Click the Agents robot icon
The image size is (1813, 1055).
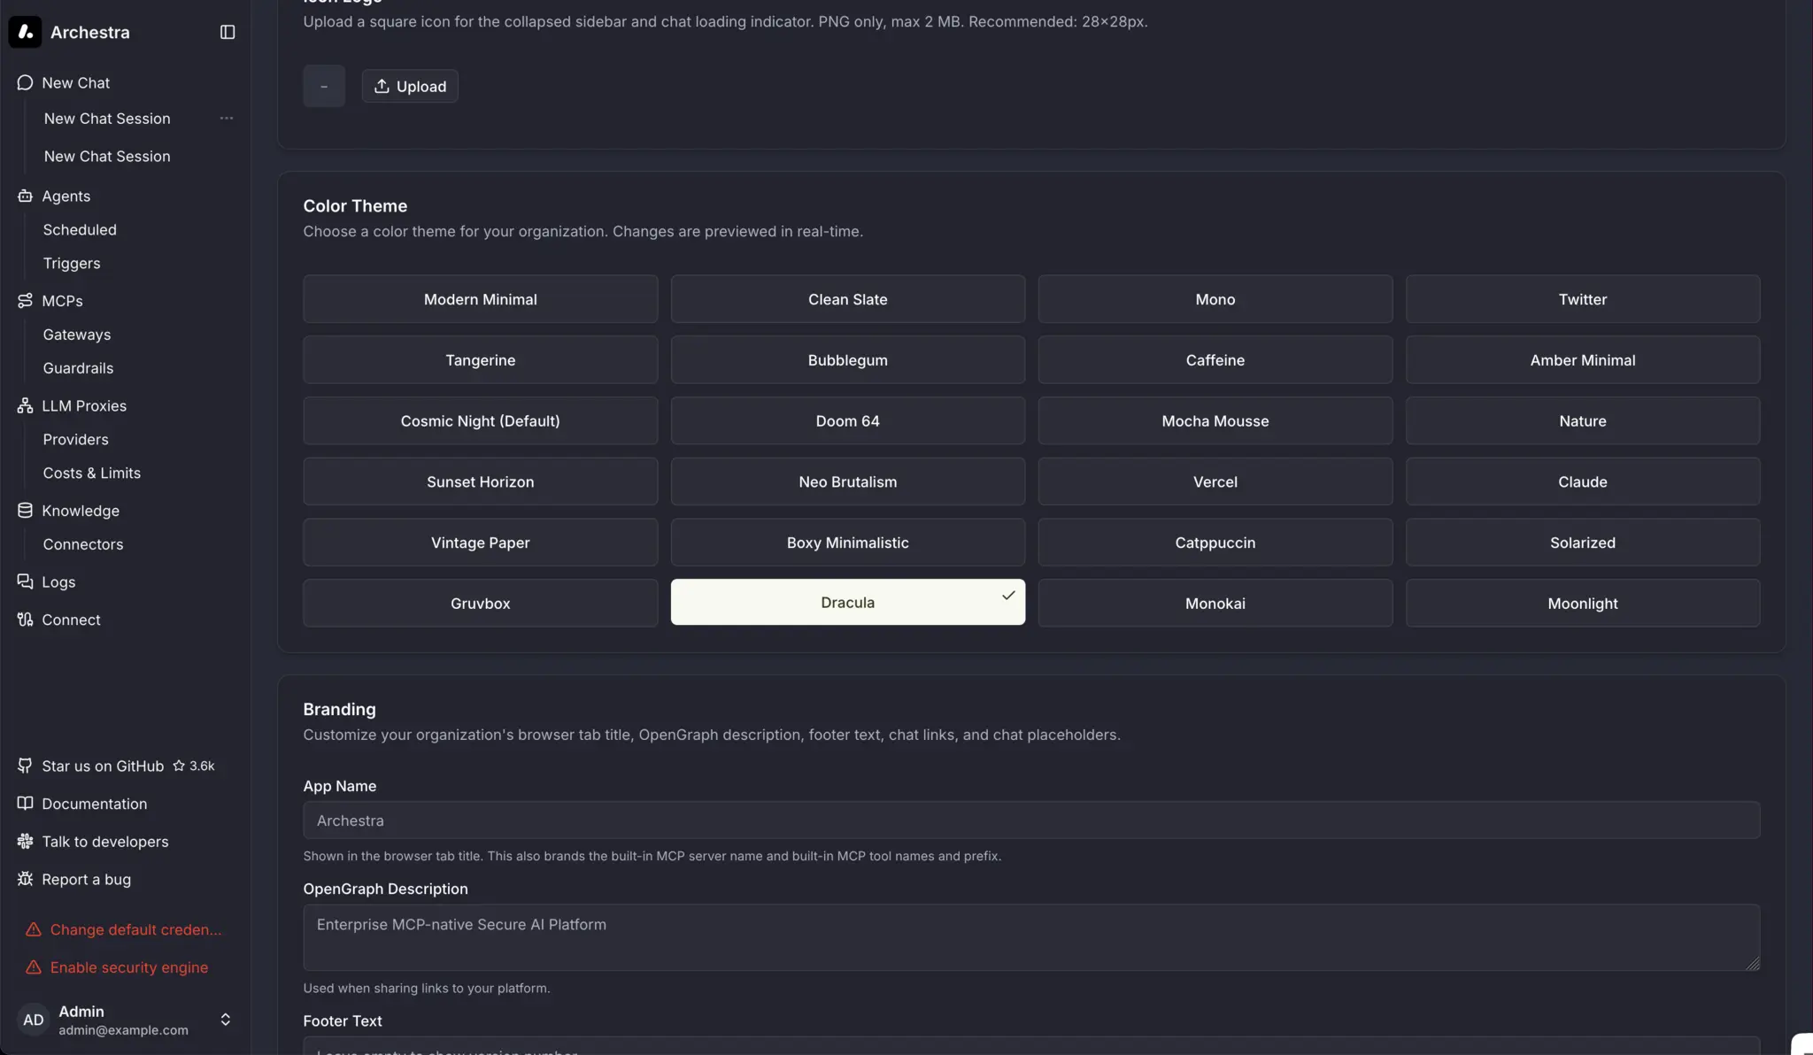click(x=25, y=196)
